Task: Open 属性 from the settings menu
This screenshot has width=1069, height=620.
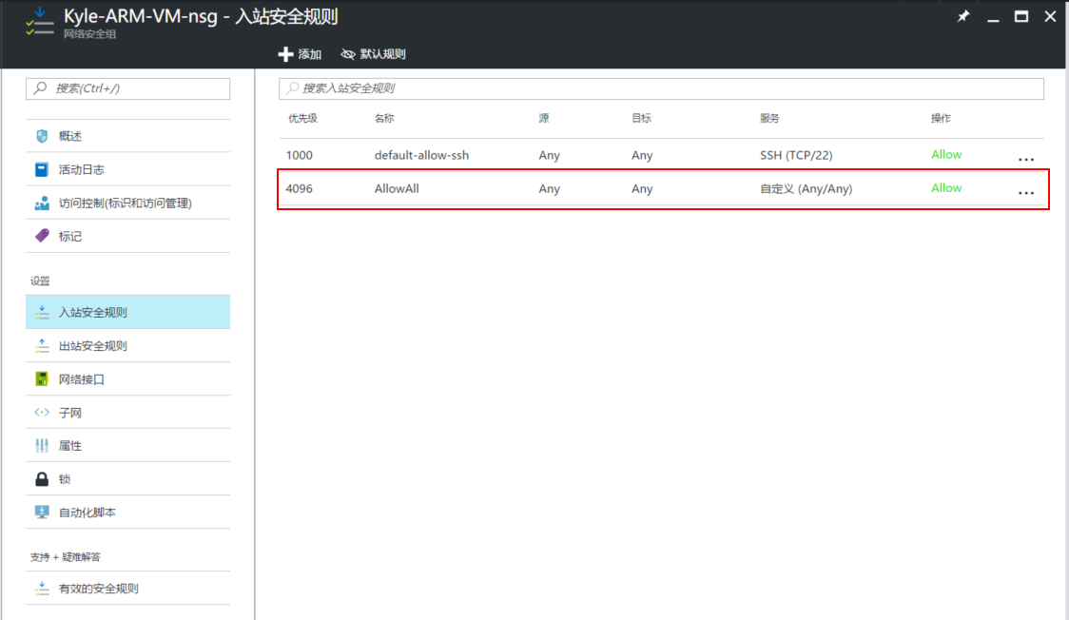Action: 70,446
